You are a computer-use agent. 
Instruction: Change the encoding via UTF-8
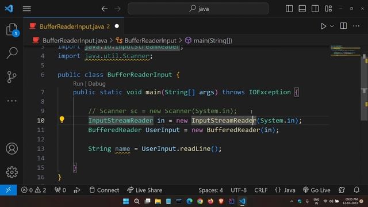point(239,190)
